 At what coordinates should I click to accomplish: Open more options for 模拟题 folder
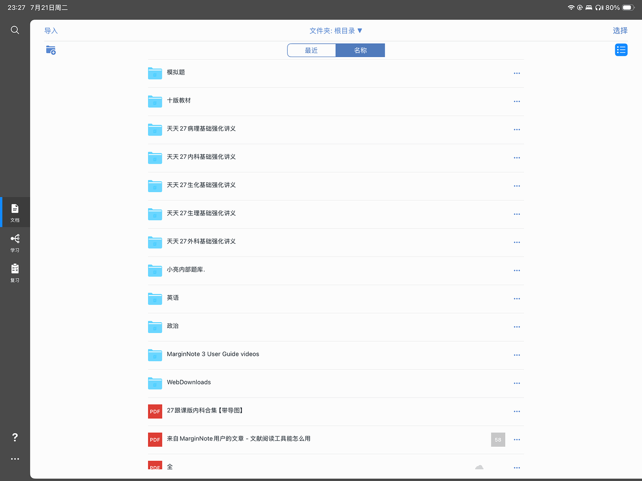517,73
